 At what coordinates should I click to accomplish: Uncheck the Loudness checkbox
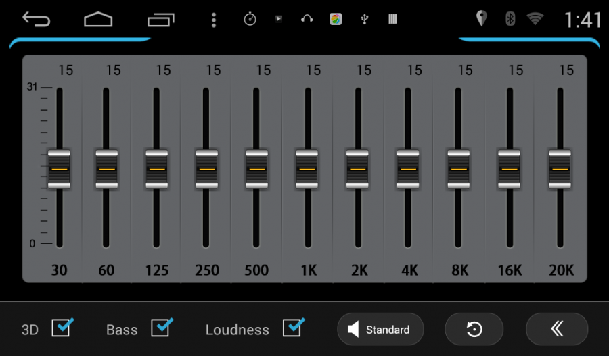tap(293, 328)
